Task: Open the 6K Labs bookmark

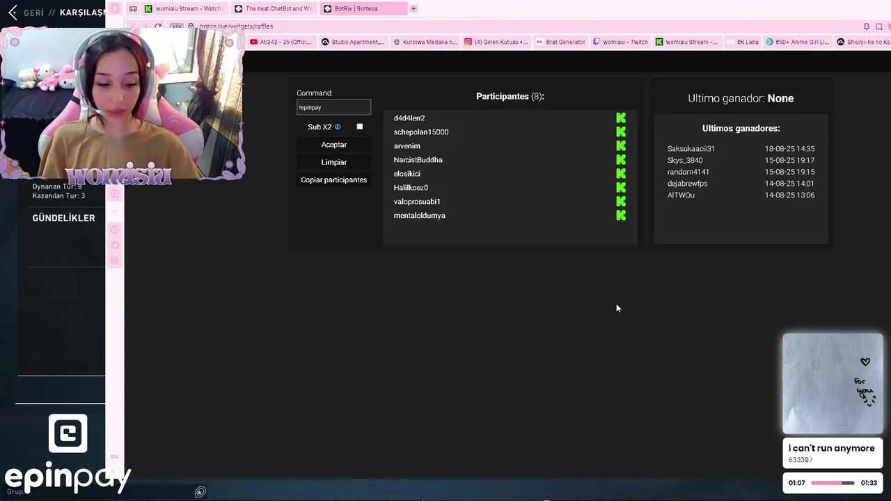Action: 743,42
